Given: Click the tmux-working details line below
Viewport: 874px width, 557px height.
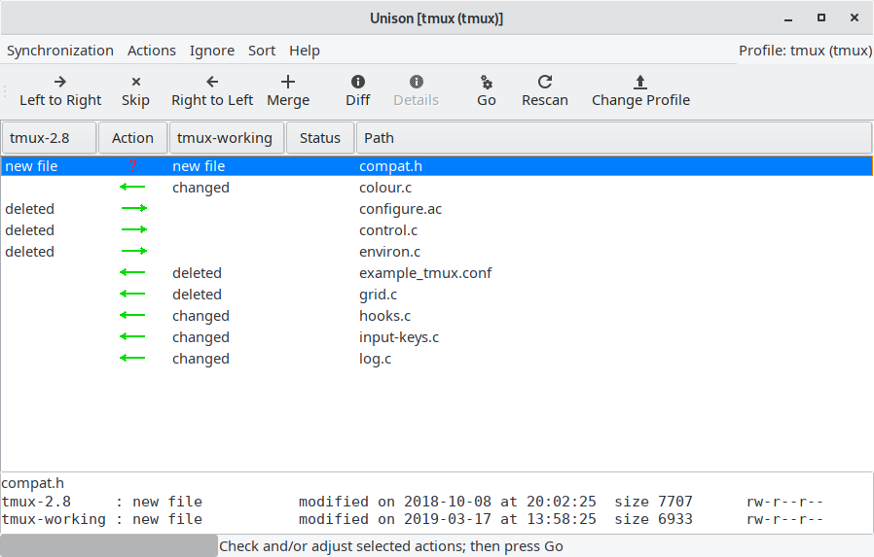Looking at the screenshot, I should 413,519.
